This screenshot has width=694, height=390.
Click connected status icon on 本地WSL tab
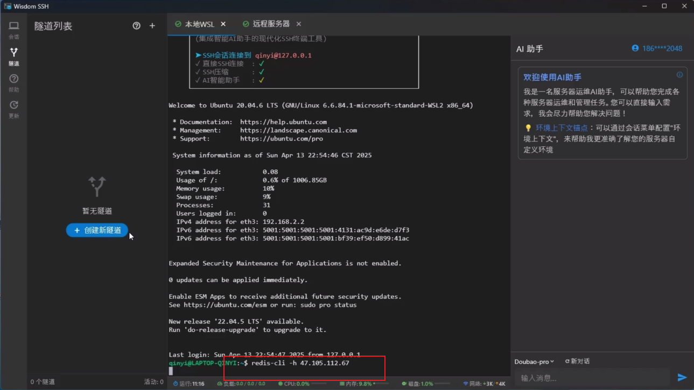[178, 24]
